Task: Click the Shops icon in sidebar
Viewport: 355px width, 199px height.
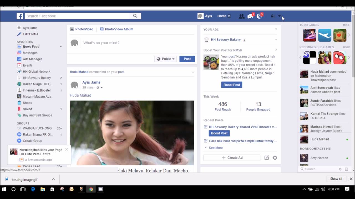Action: pyautogui.click(x=19, y=103)
